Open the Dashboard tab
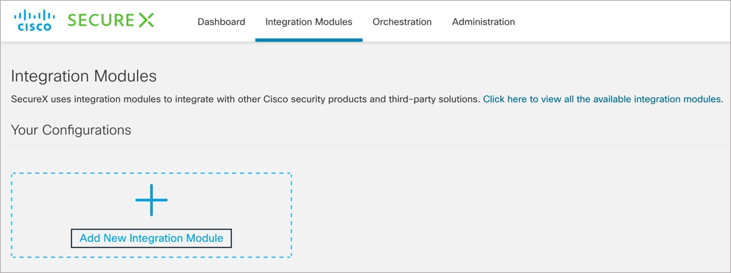Viewport: 731px width, 273px height. pyautogui.click(x=221, y=22)
